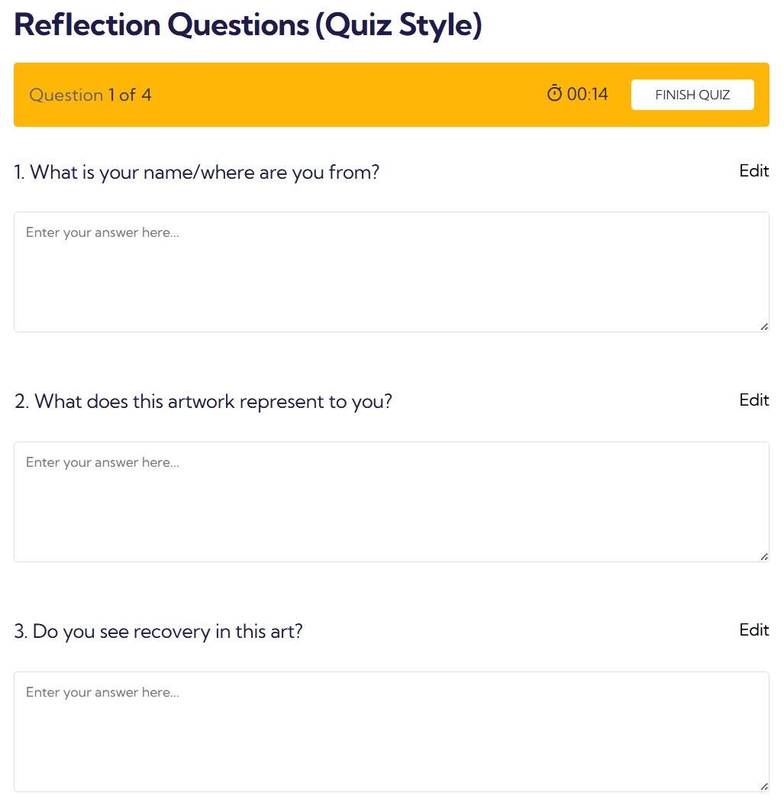This screenshot has height=809, width=784.
Task: Click the resize grip of question 1 answer box
Action: (x=763, y=326)
